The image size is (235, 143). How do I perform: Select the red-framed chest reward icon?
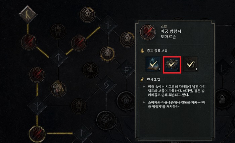[172, 65]
